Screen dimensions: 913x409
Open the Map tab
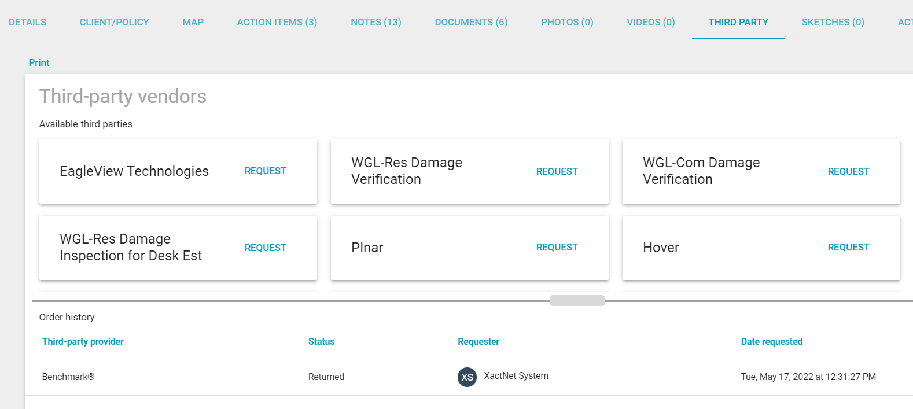tap(193, 22)
